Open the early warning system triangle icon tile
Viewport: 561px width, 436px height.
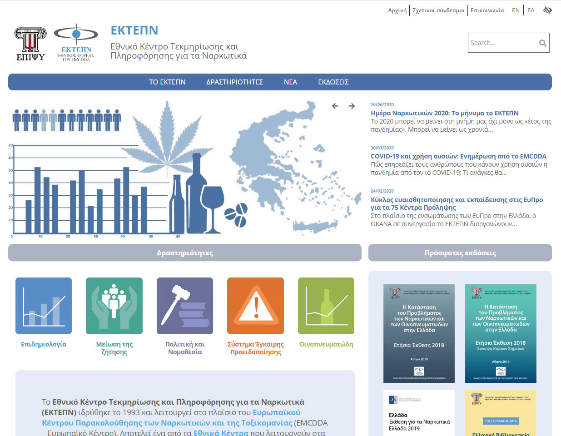coord(255,306)
